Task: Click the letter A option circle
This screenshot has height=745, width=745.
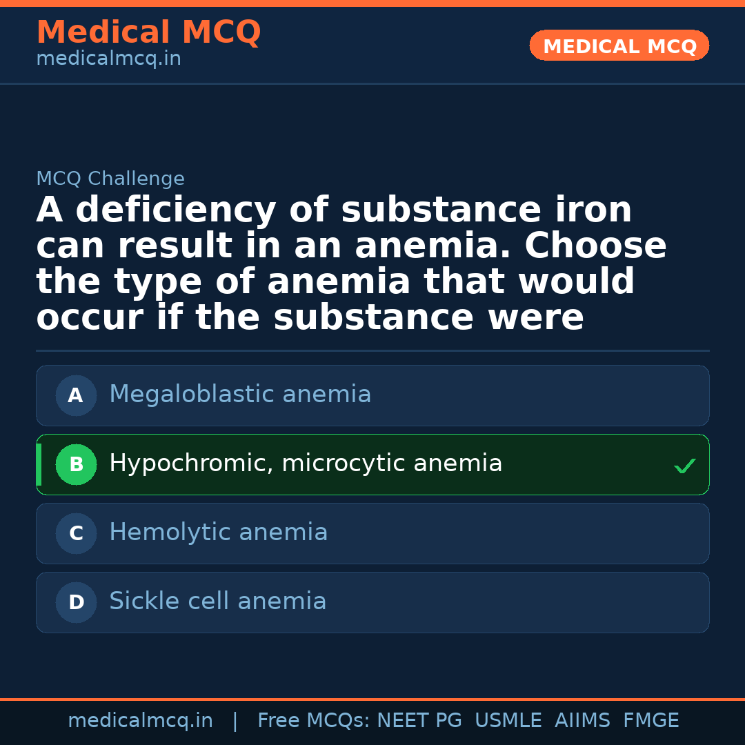Action: (76, 396)
